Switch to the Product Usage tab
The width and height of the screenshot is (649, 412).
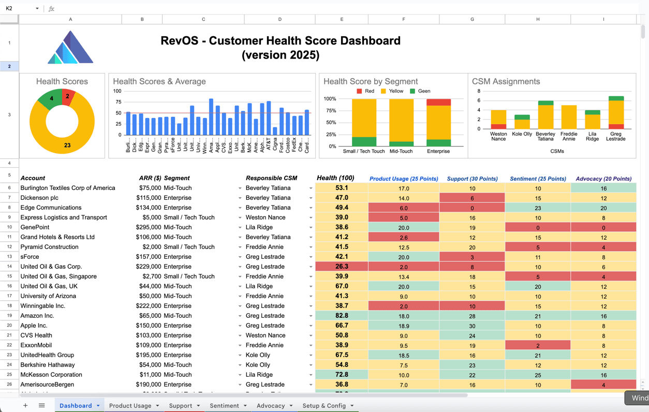click(x=130, y=406)
